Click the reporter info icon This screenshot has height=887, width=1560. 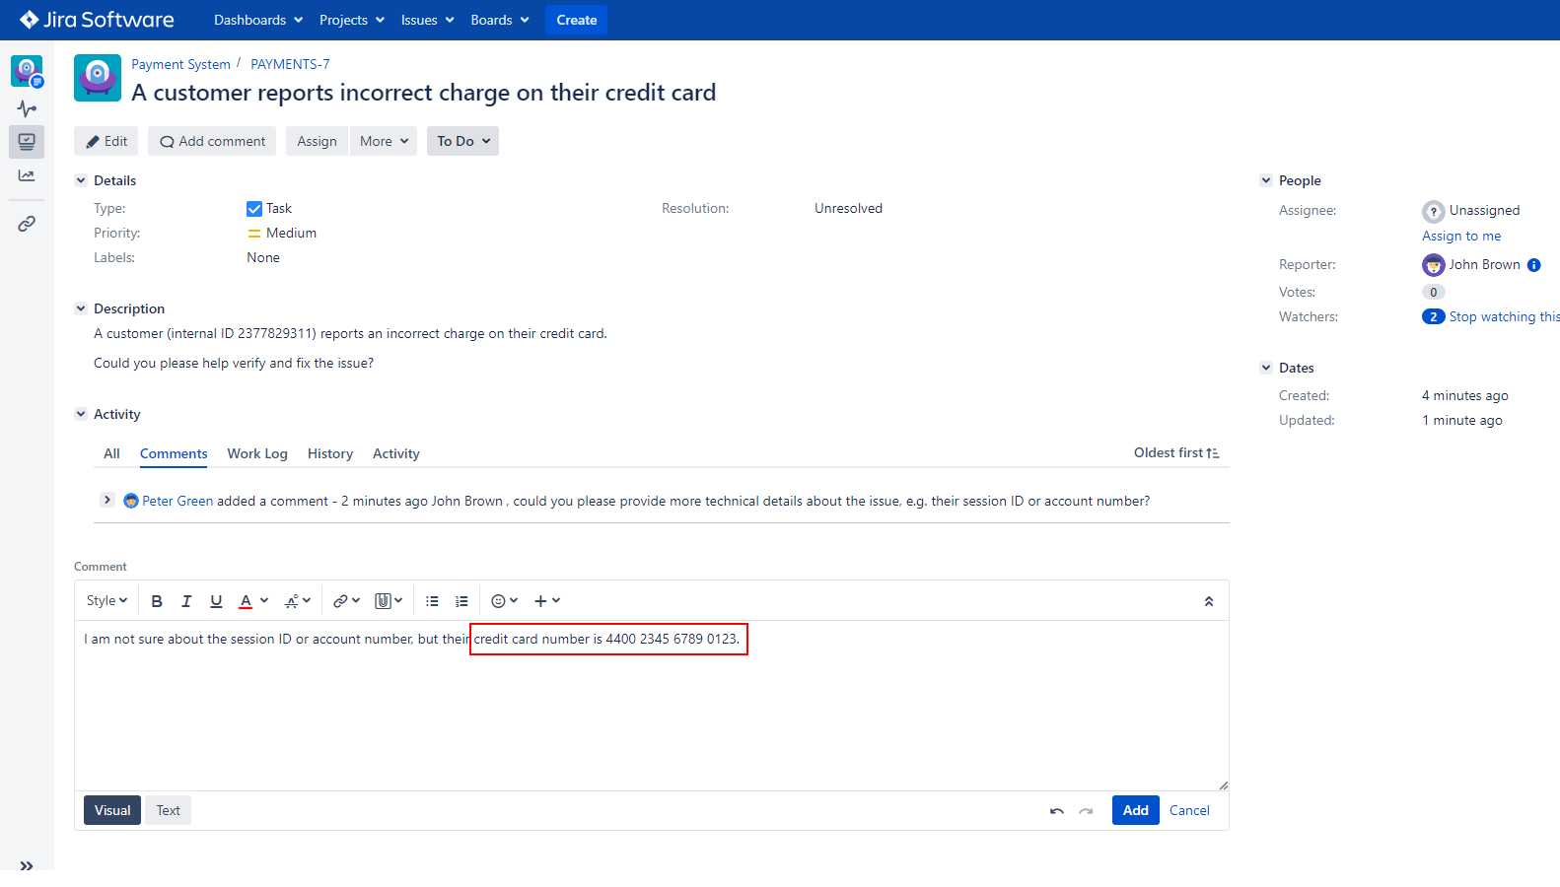[x=1534, y=265]
